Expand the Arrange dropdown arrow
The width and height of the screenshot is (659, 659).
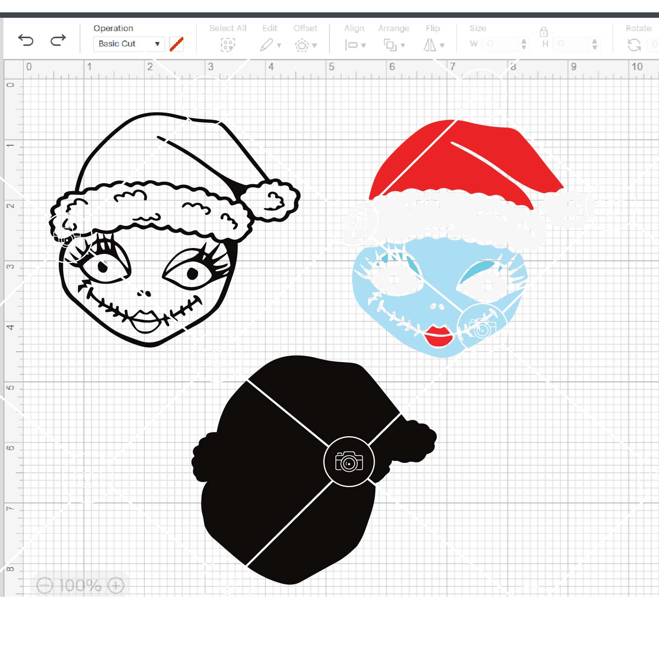click(x=403, y=45)
